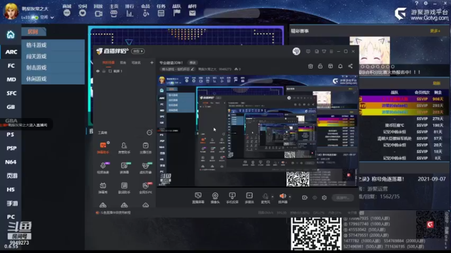Click user avatar in top left corner
Viewport: 451px width, 253px height.
[x=11, y=11]
